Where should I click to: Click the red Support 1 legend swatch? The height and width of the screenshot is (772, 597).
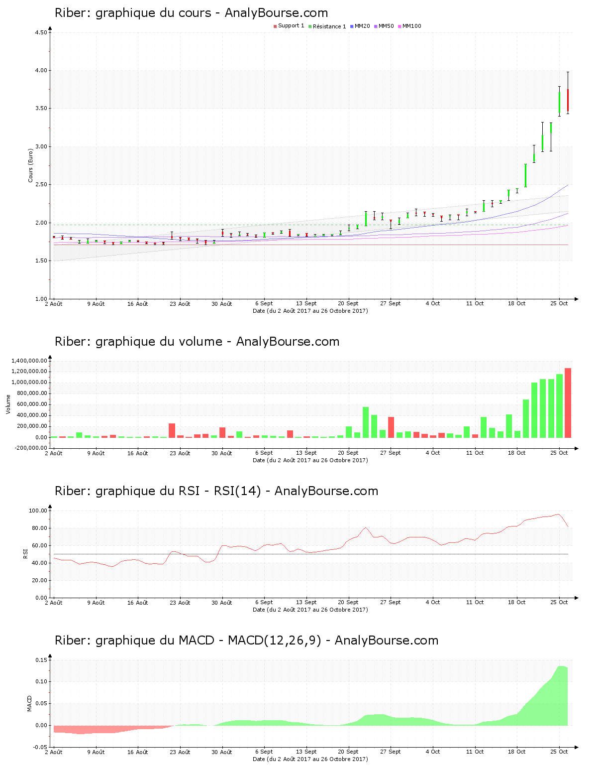coord(275,26)
